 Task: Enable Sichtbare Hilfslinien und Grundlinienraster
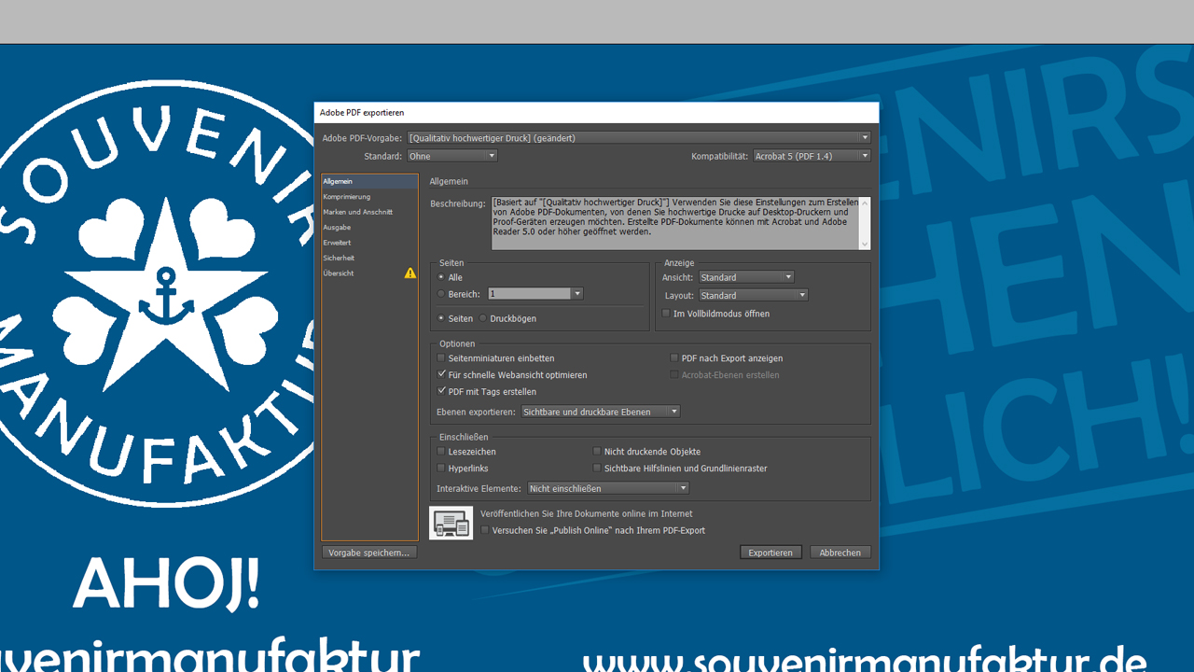597,469
